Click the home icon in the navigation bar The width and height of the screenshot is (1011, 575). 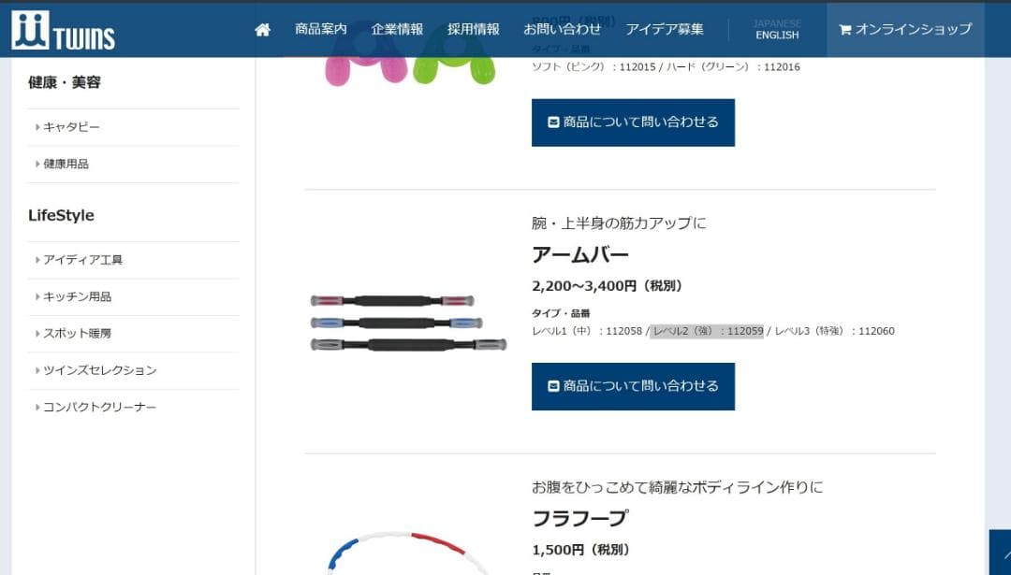click(262, 30)
